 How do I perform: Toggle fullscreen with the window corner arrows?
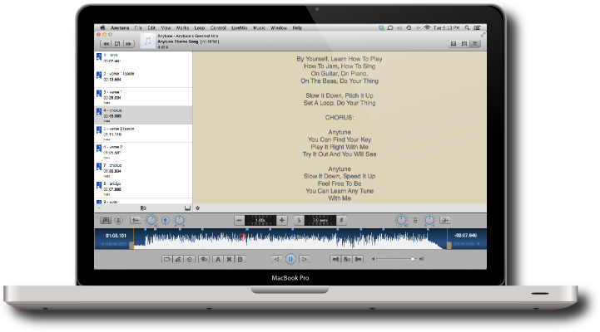click(x=483, y=35)
